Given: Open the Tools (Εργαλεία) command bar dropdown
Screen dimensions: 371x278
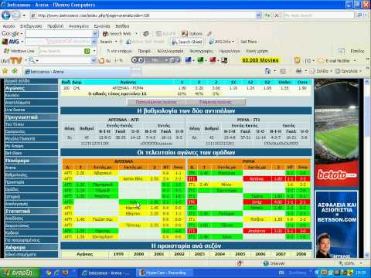Looking at the screenshot, I should click(x=349, y=71).
